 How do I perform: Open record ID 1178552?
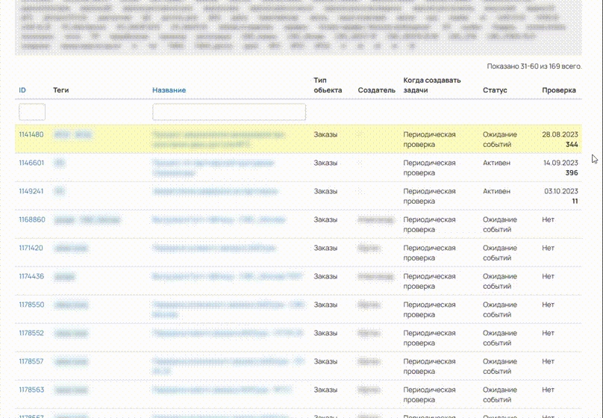(x=31, y=333)
